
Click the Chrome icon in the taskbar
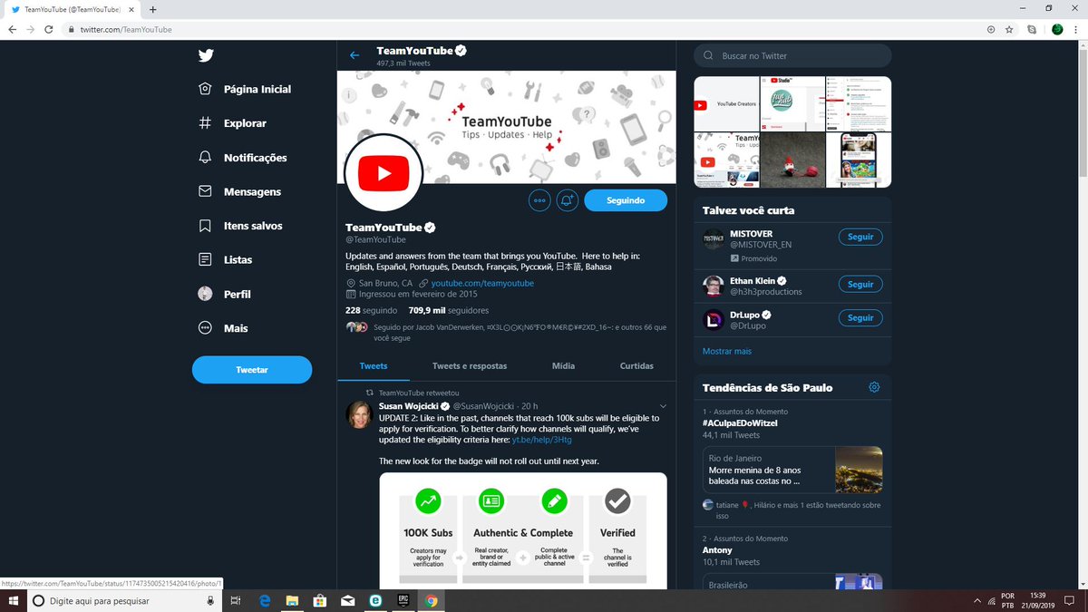[x=431, y=600]
